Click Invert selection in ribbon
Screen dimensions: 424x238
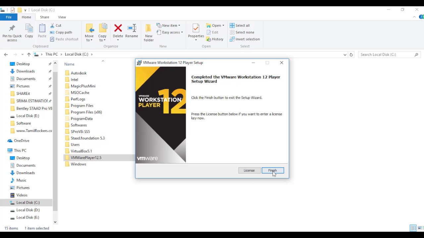tap(245, 39)
